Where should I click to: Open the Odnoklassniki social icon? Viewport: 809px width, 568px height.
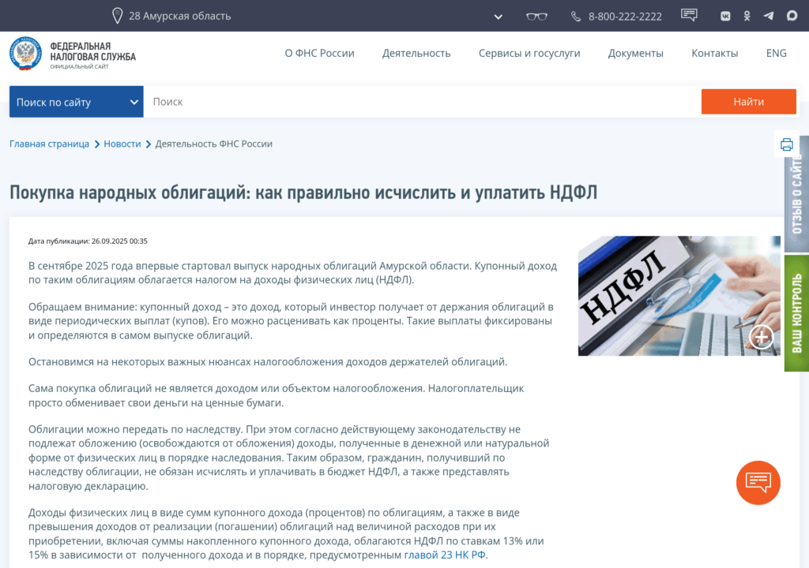[747, 16]
